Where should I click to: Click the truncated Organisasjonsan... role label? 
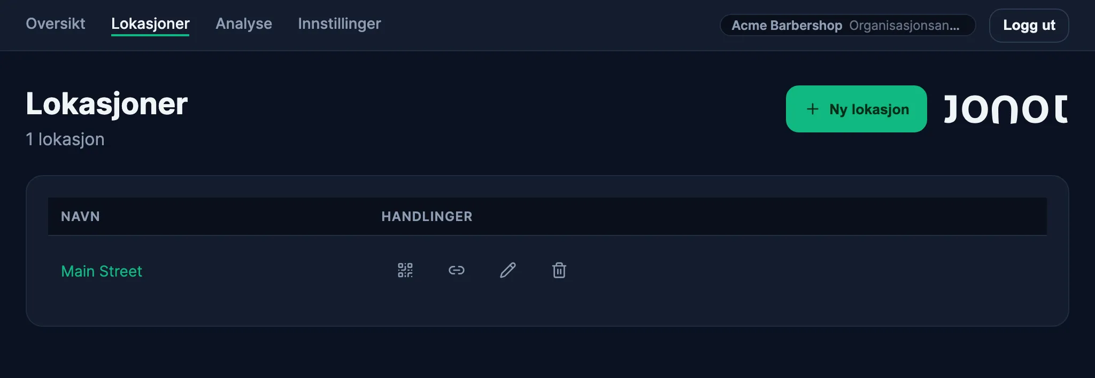tap(904, 26)
